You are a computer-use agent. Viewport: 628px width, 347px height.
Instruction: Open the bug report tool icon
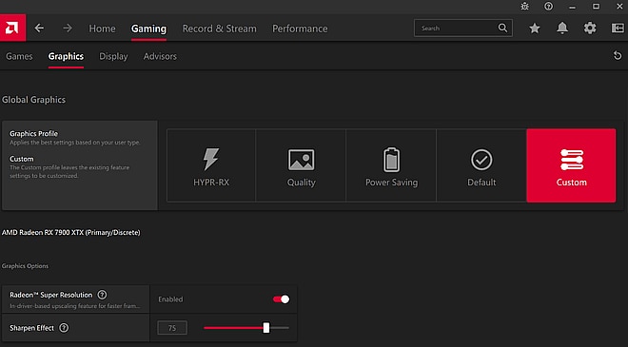(x=524, y=7)
